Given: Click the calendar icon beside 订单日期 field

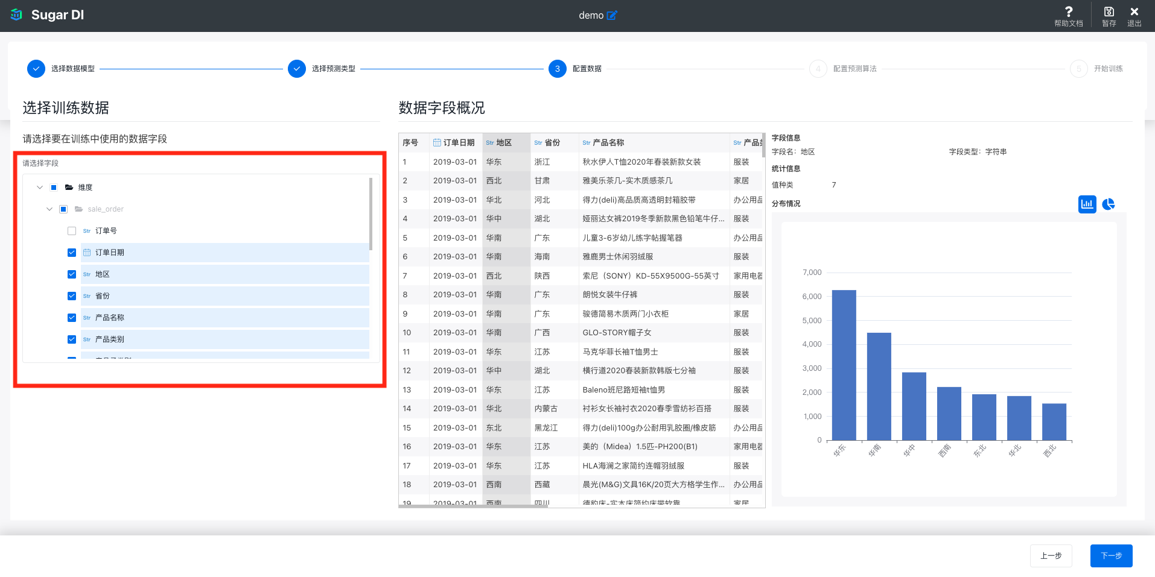Looking at the screenshot, I should coord(87,253).
